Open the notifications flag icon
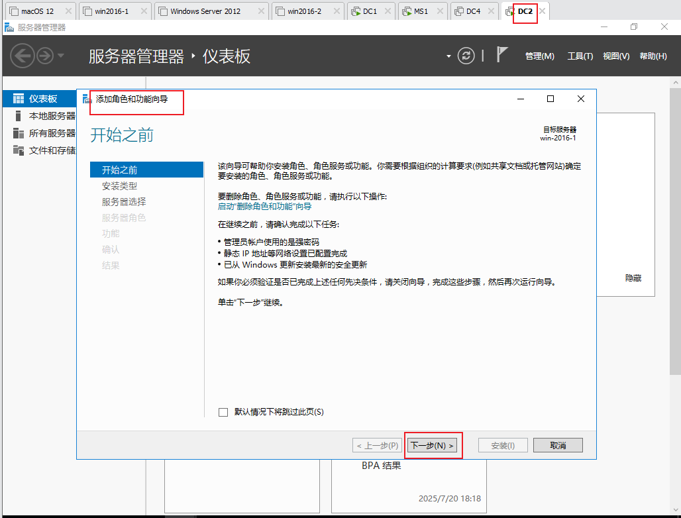Screen dimensions: 681x518 pos(502,55)
